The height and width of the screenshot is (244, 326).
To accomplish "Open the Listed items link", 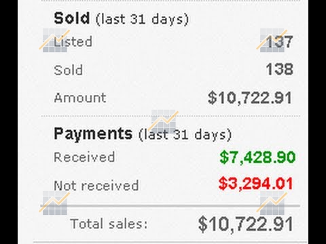I will 73,41.
